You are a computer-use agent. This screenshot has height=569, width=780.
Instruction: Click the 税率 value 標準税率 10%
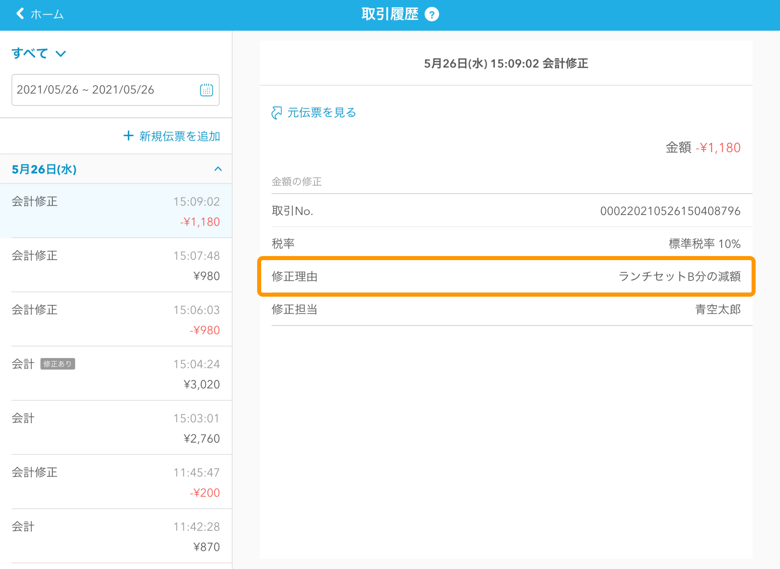(704, 244)
